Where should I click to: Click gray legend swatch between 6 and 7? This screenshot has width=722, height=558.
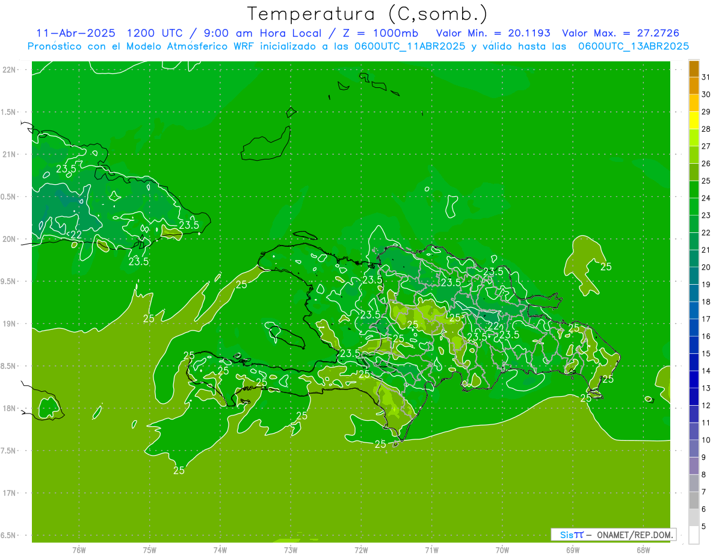click(694, 500)
